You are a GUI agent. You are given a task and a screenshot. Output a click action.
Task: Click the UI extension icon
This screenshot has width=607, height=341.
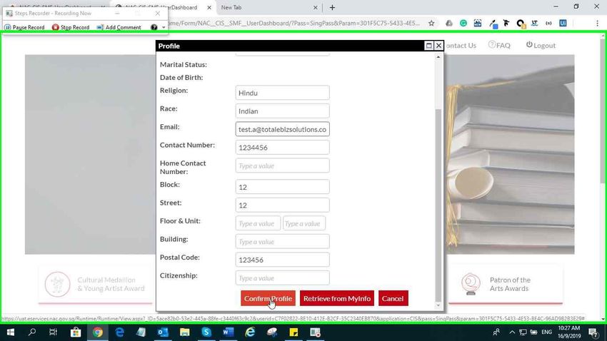tap(563, 24)
